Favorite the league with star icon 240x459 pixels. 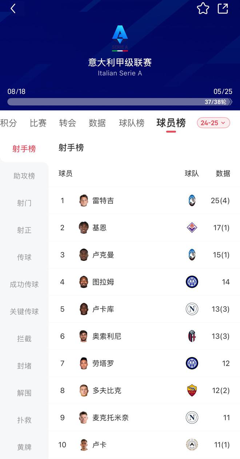click(x=203, y=9)
